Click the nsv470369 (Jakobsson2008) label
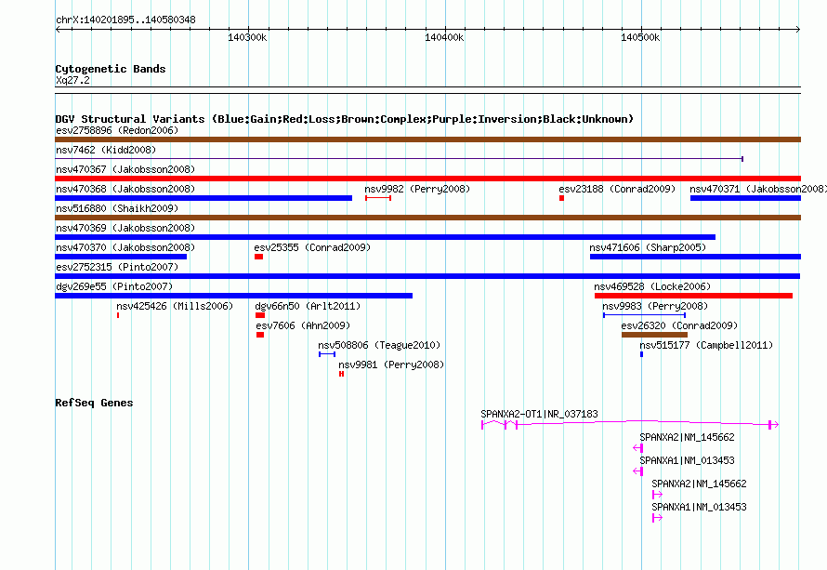Screen dimensions: 827x570 125,228
